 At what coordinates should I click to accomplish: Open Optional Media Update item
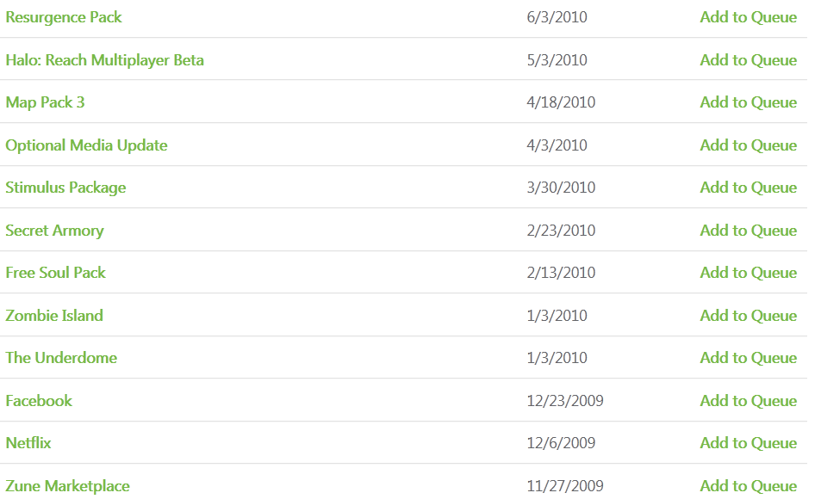(x=86, y=145)
